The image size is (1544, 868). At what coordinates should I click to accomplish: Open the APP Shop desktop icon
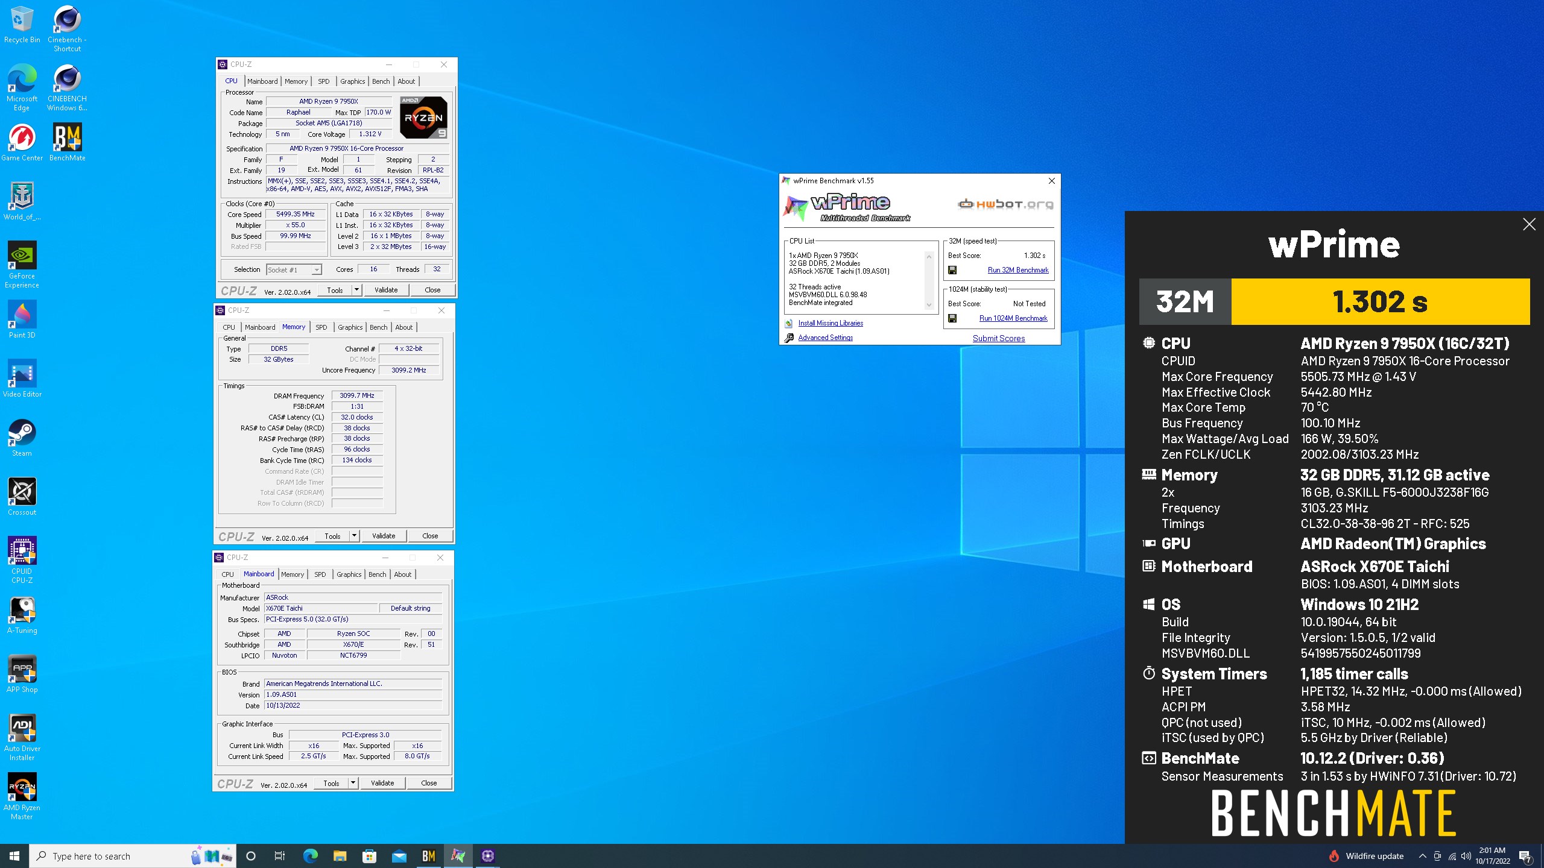point(22,674)
